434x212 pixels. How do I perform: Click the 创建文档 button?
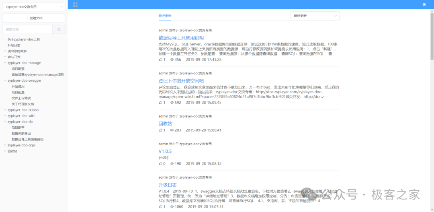34,18
